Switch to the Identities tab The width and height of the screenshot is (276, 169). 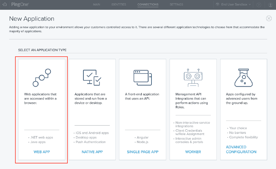point(119,5)
